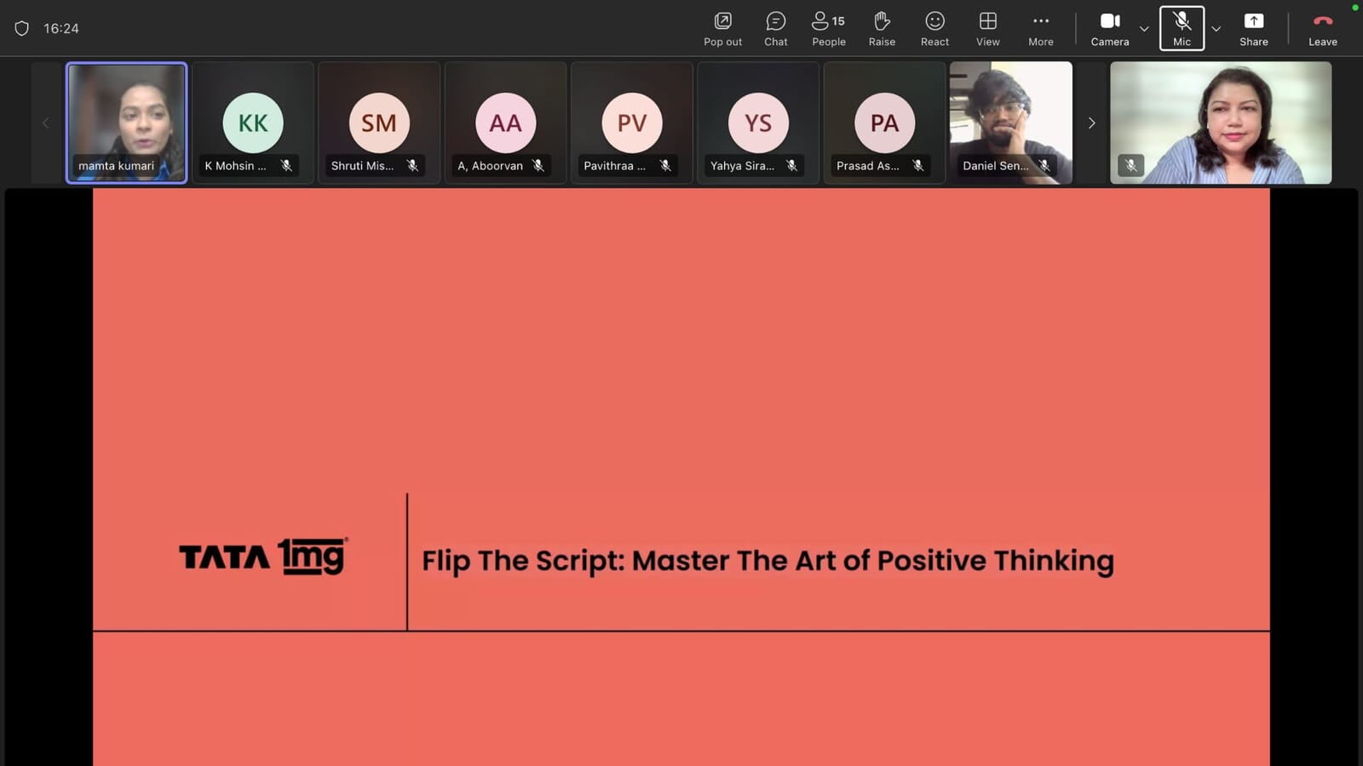Expand the Camera options dropdown arrow
This screenshot has width=1363, height=766.
1144,29
